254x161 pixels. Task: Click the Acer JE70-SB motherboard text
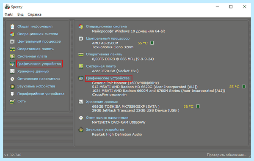[x=115, y=71]
